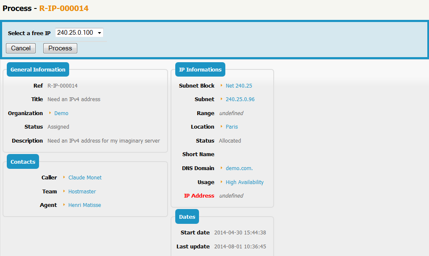429x256 pixels.
Task: Open the 240.25.0.96 subnet link
Action: pos(240,99)
